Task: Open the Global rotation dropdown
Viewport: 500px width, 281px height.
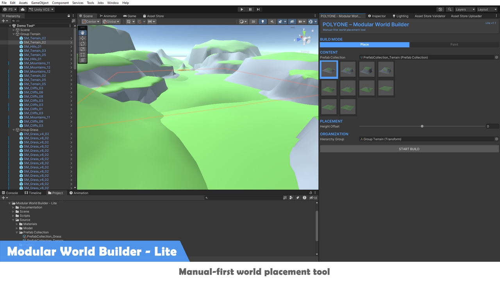Action: click(111, 21)
